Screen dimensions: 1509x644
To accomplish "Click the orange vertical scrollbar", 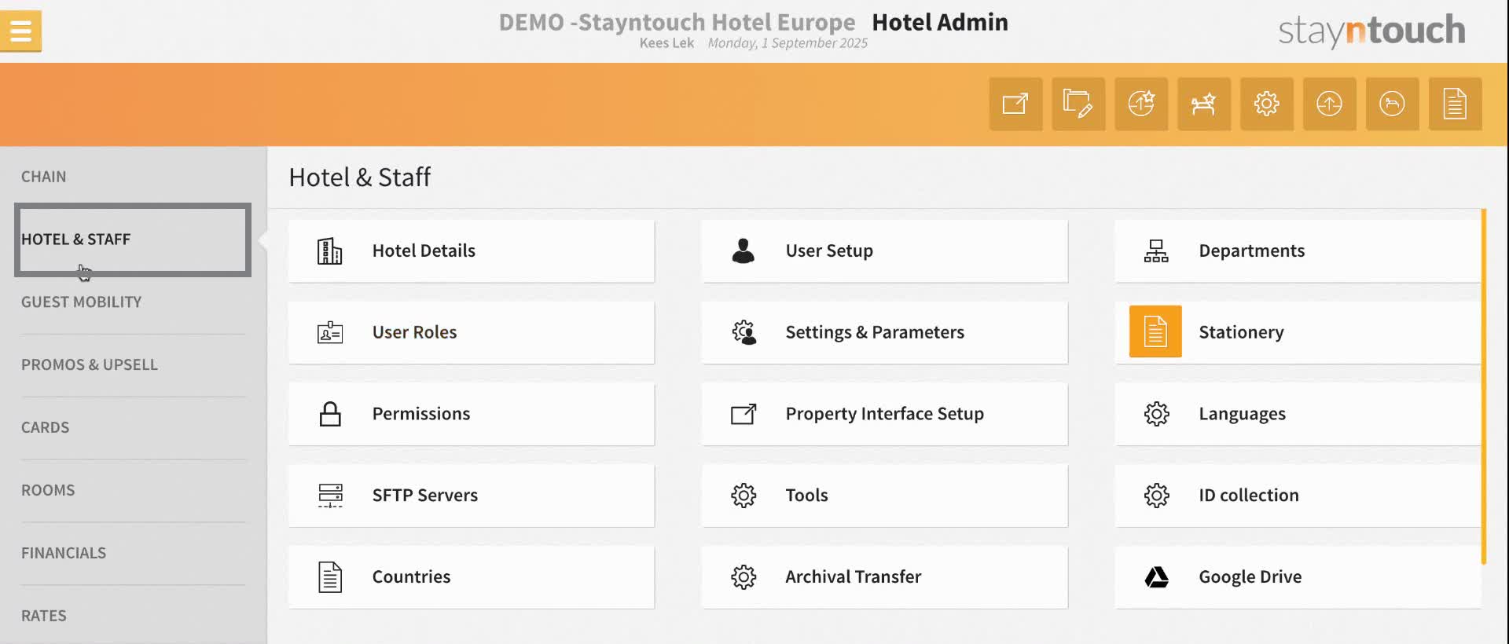I will (1483, 386).
